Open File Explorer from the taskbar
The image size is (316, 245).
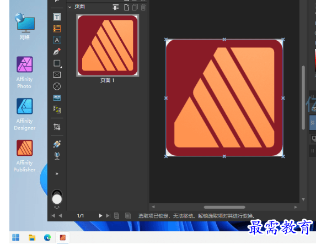(32, 237)
